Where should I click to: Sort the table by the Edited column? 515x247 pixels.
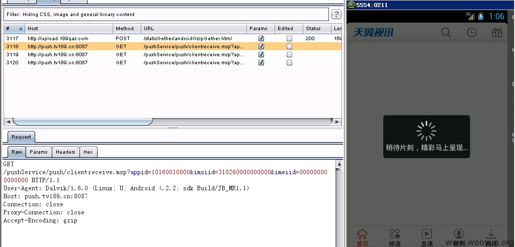(x=289, y=29)
